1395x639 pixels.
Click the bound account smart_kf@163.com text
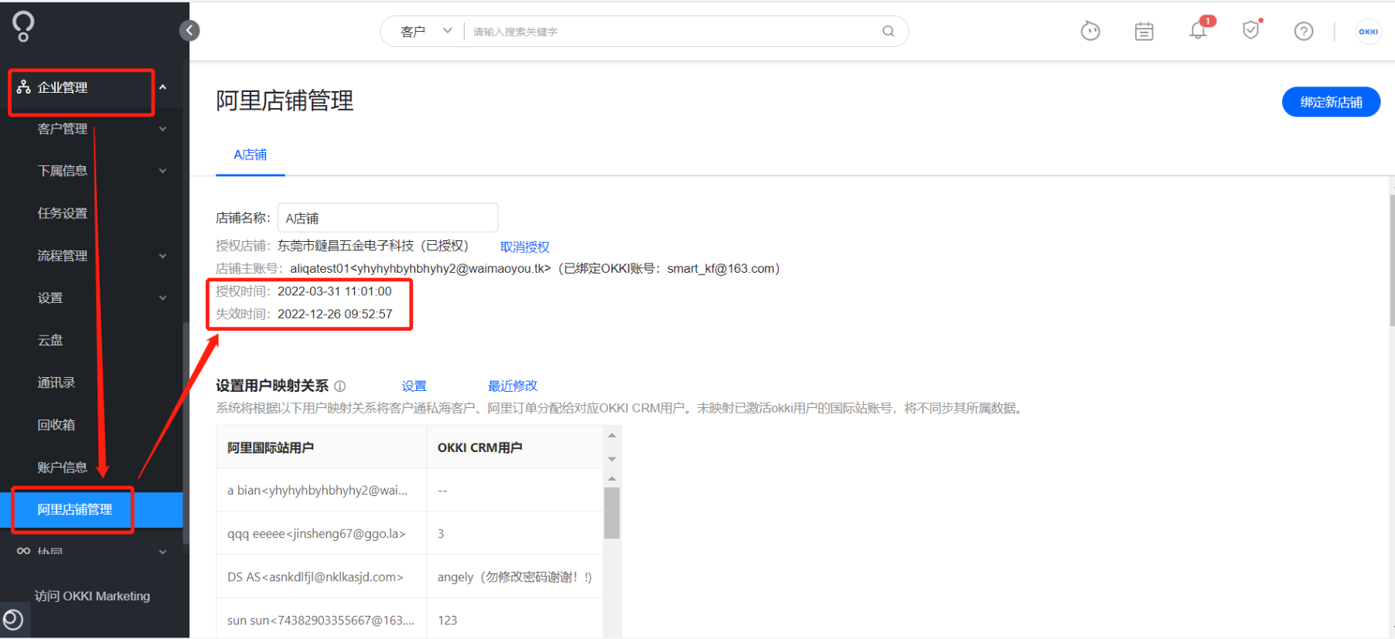coord(721,269)
